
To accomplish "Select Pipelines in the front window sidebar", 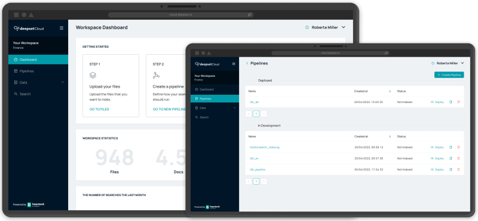I will point(215,99).
